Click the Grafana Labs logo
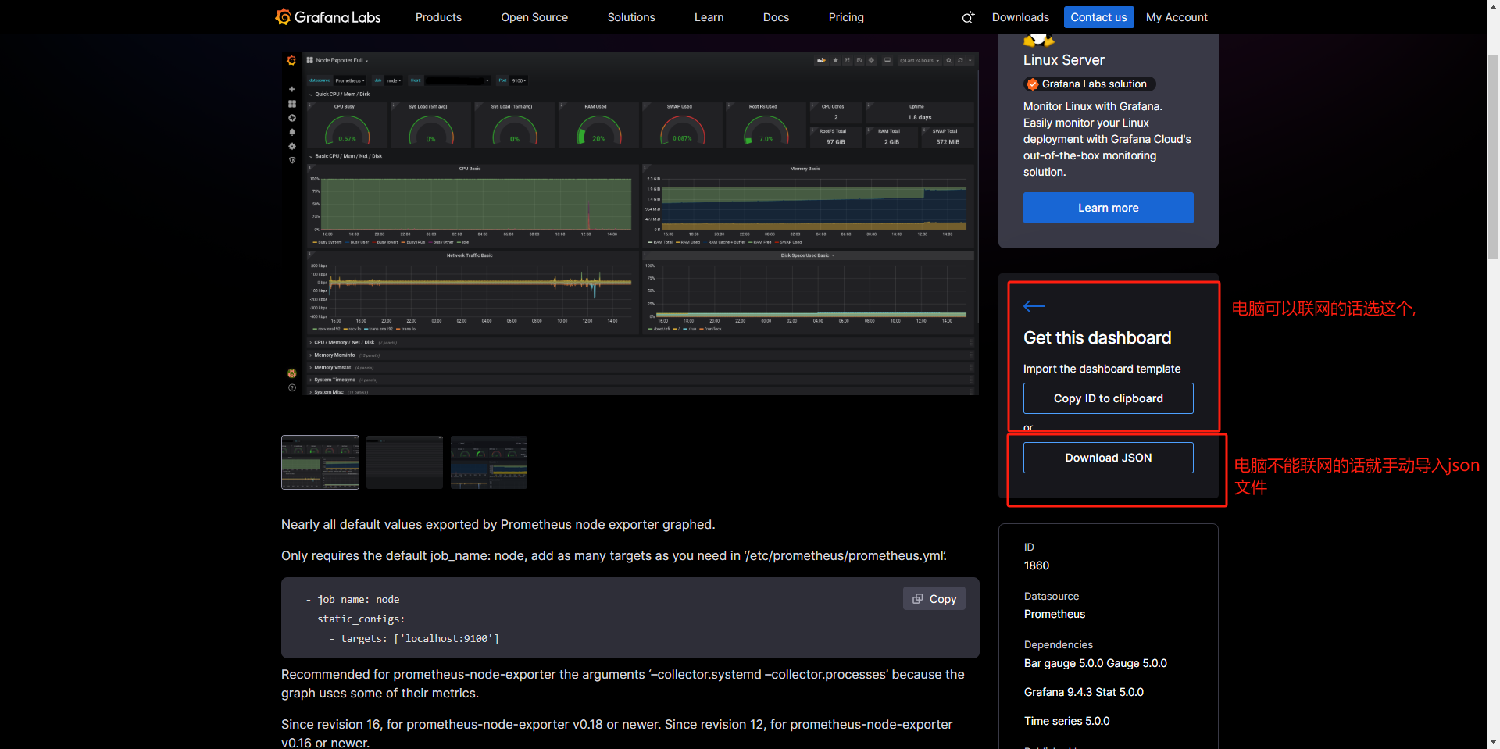Screen dimensions: 1500x749 (x=328, y=17)
